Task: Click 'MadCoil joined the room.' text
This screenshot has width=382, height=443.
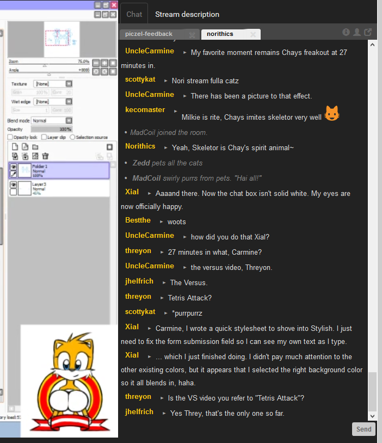Action: click(169, 132)
